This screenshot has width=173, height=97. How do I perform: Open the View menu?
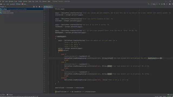(6, 1)
